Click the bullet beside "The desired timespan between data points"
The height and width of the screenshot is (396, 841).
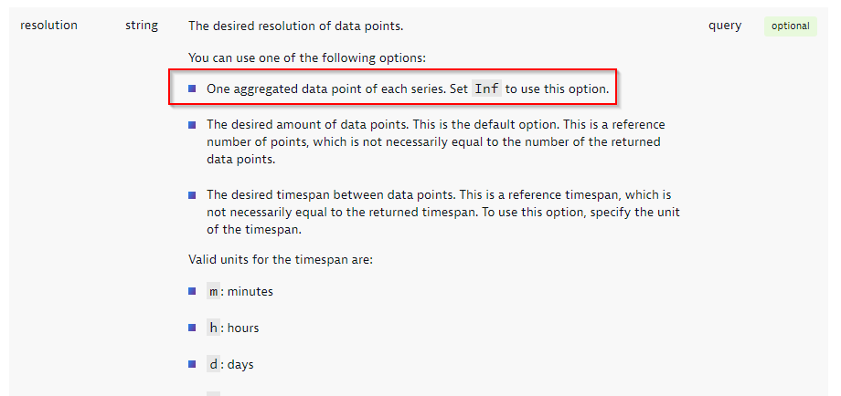click(193, 194)
